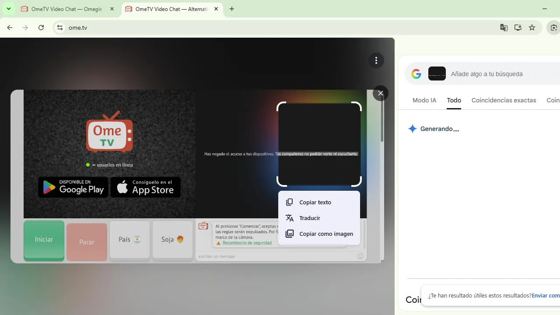Click the ome.tv address bar
The width and height of the screenshot is (560, 315).
pos(280,28)
